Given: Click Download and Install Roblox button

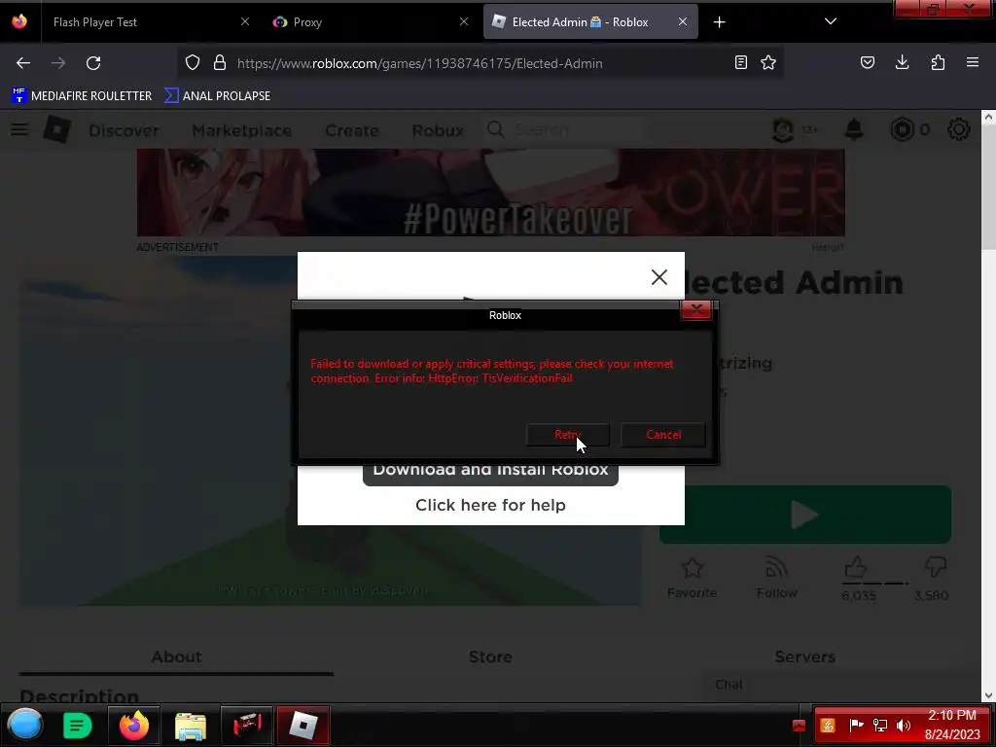Looking at the screenshot, I should coord(490,472).
